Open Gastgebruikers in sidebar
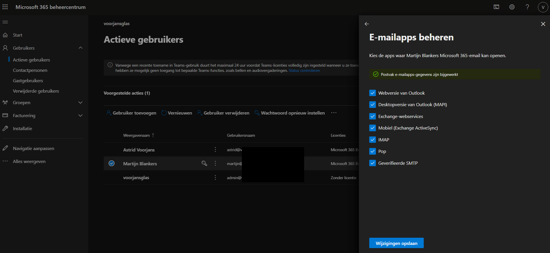The image size is (550, 253). click(28, 80)
